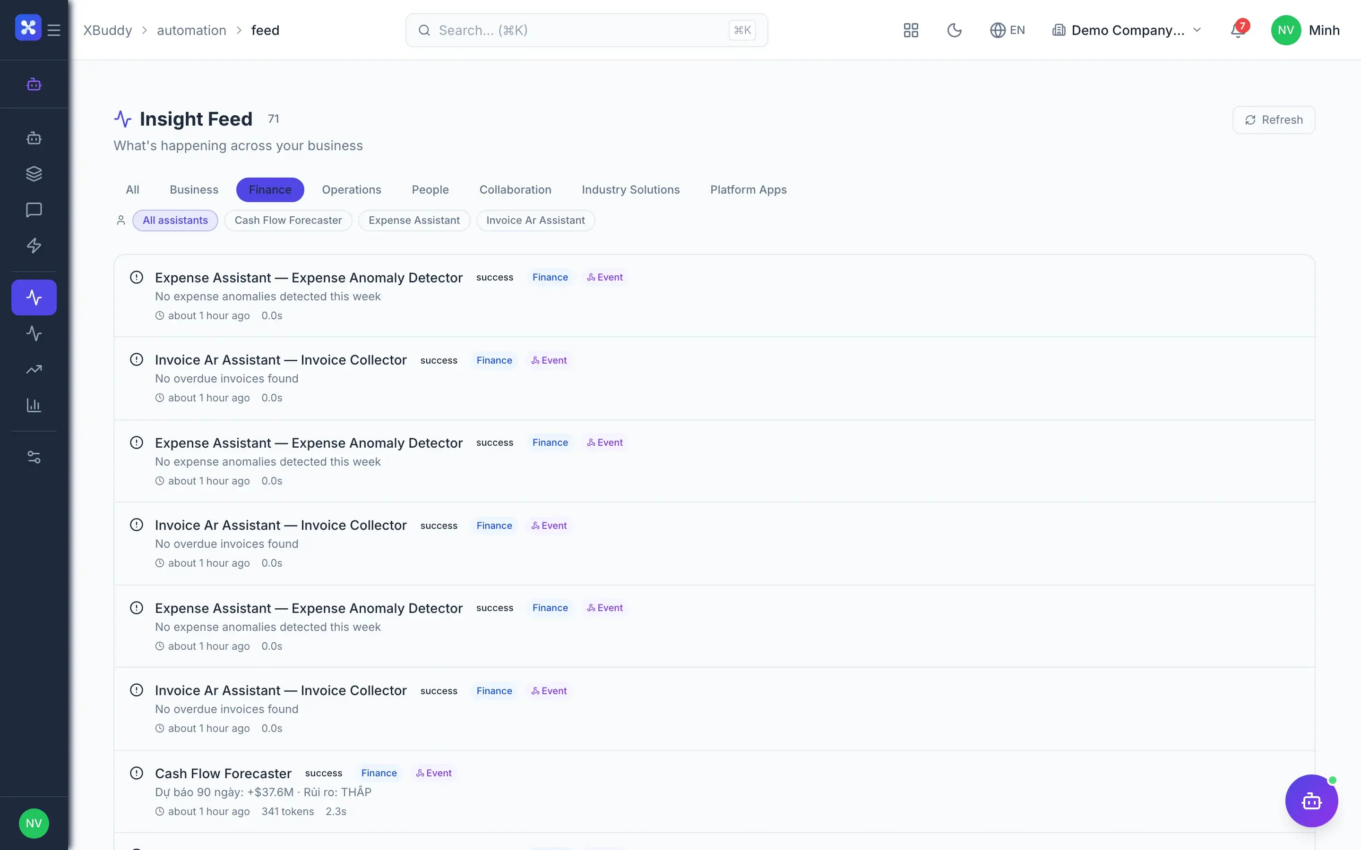The height and width of the screenshot is (850, 1361).
Task: Switch to the Business tab
Action: point(194,189)
